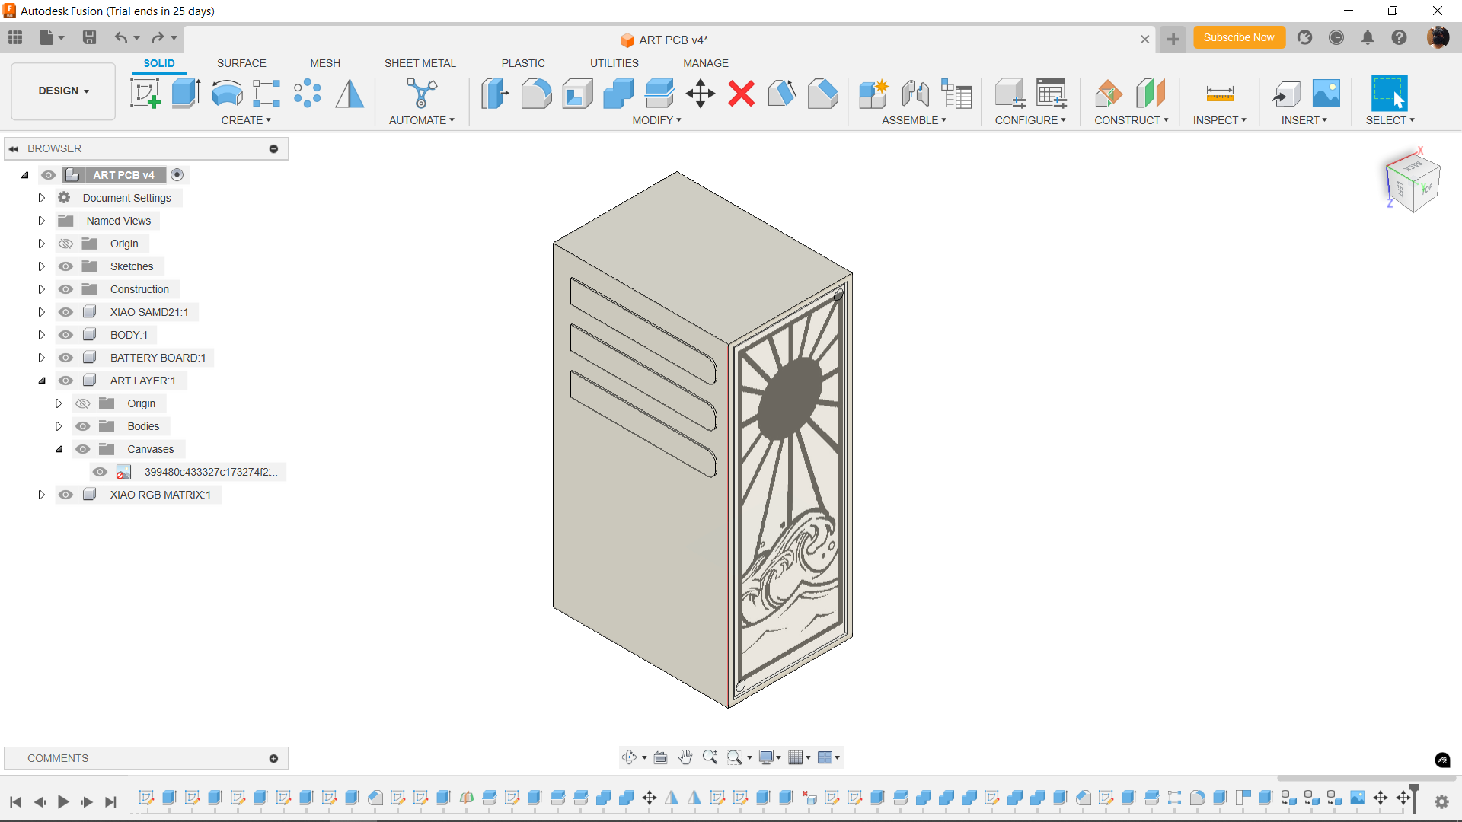Image resolution: width=1462 pixels, height=822 pixels.
Task: Open a new design tab with plus
Action: click(x=1173, y=39)
